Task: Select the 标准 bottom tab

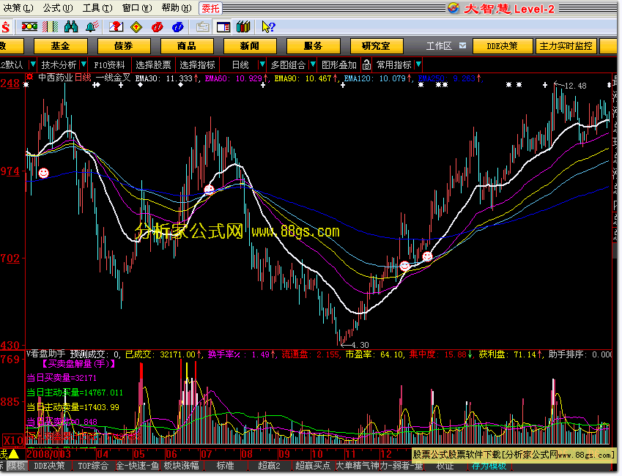Action: coord(226,466)
